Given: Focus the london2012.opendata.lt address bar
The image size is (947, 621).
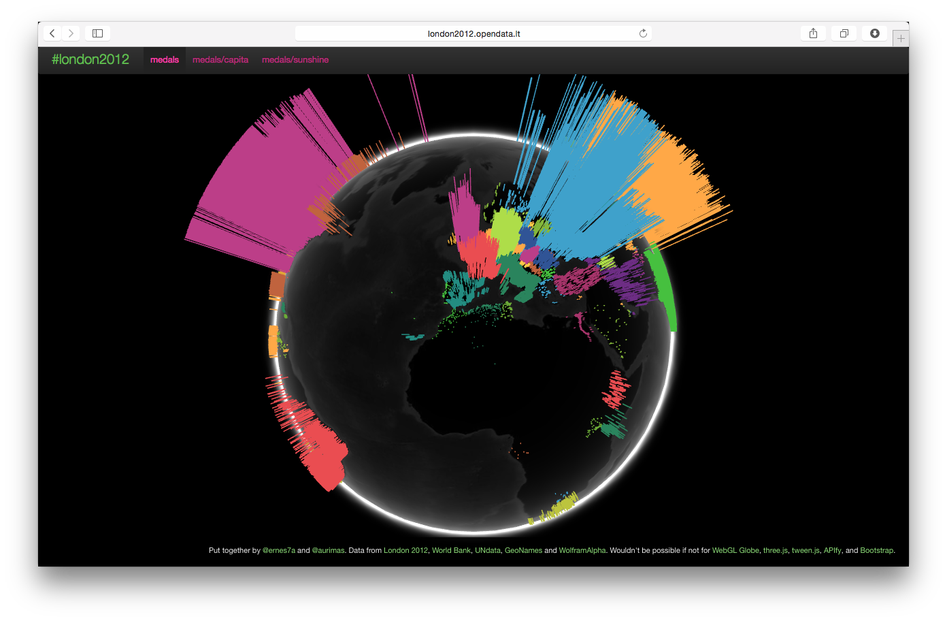Looking at the screenshot, I should point(473,33).
